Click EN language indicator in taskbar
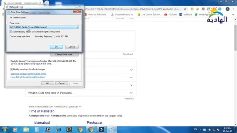 pyautogui.click(x=196, y=129)
